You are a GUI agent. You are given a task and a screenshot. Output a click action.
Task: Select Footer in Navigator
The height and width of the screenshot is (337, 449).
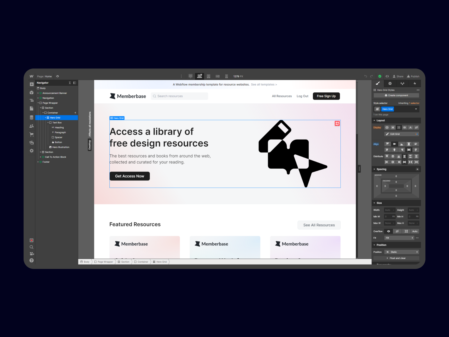46,162
